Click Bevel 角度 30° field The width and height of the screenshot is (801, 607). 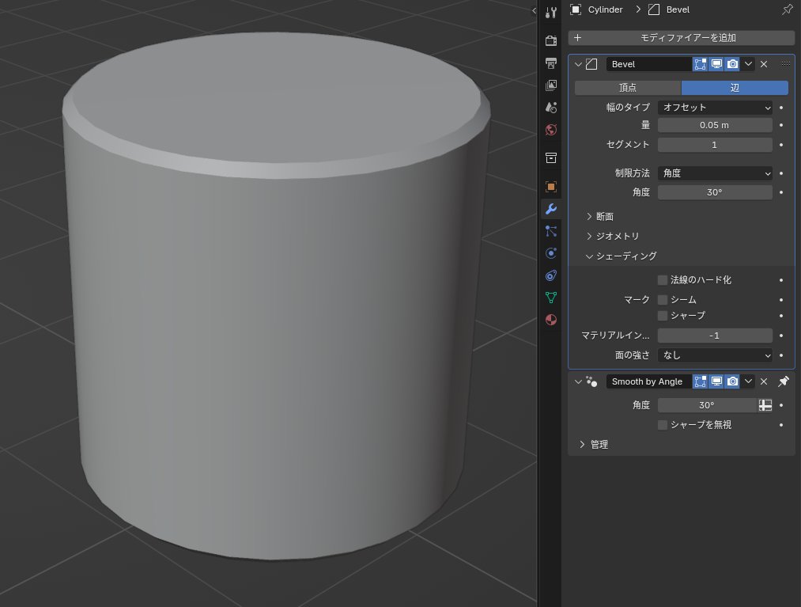click(x=715, y=192)
